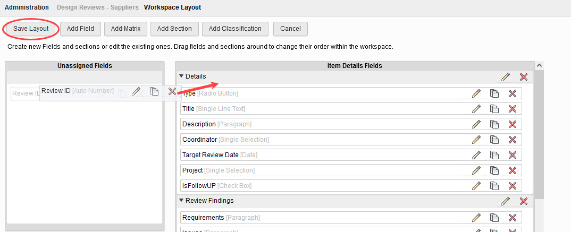Screen dimensions: 571x232
Task: Duplicate the Target Review Date field
Action: 494,155
